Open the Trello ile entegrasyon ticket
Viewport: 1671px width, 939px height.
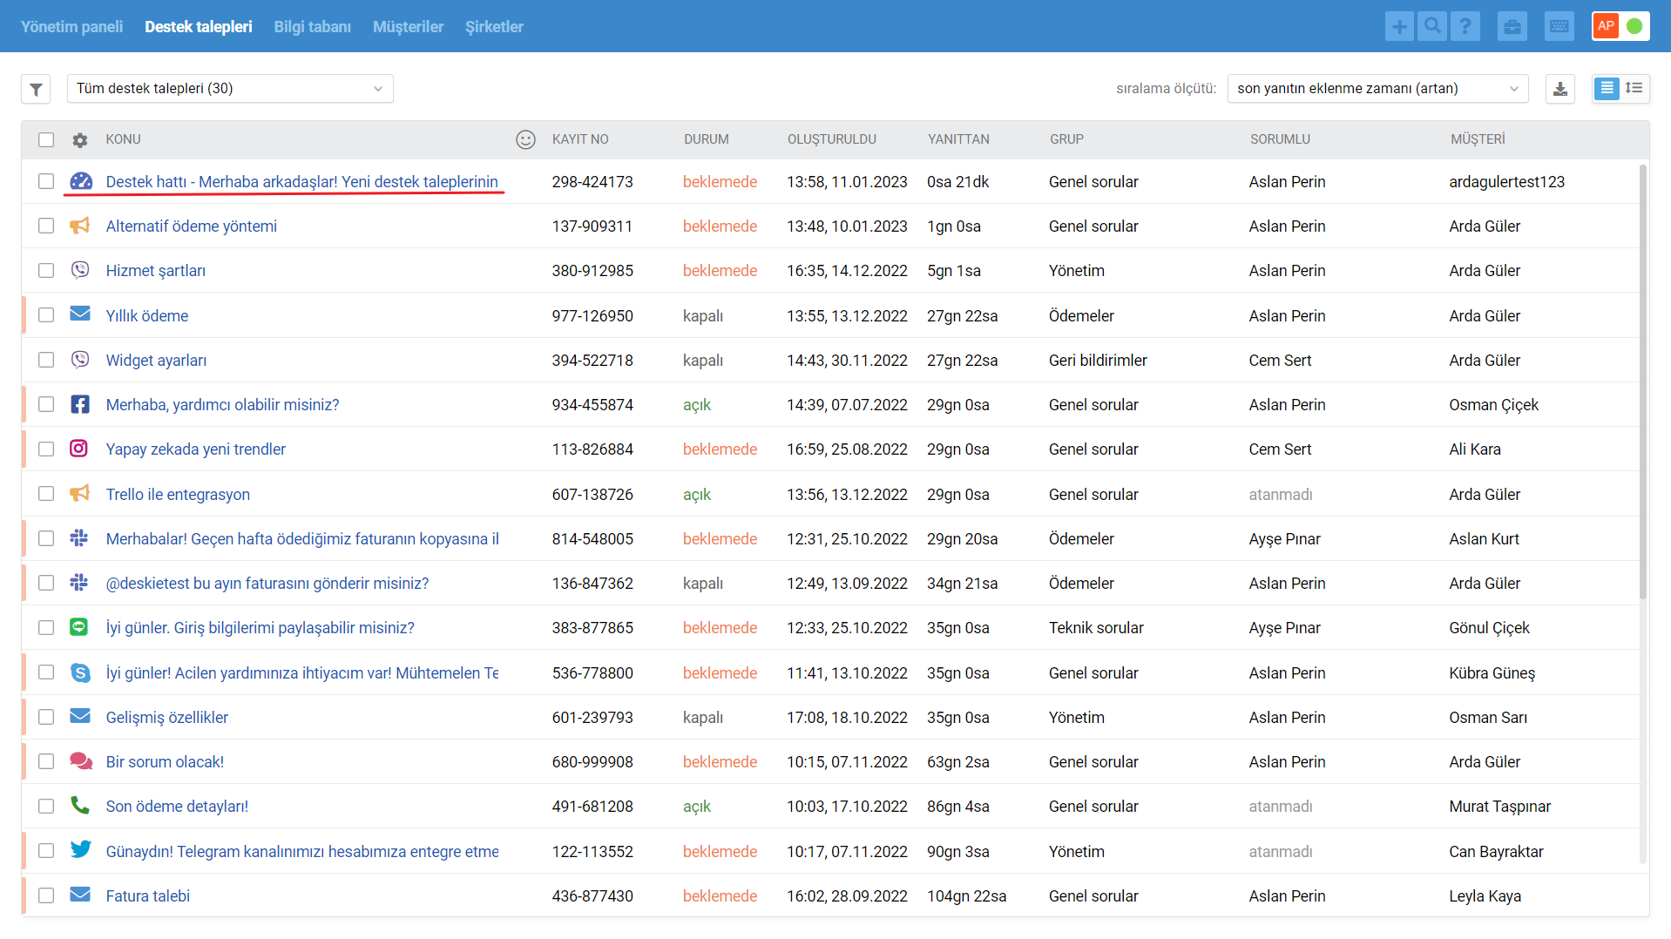[x=178, y=495]
